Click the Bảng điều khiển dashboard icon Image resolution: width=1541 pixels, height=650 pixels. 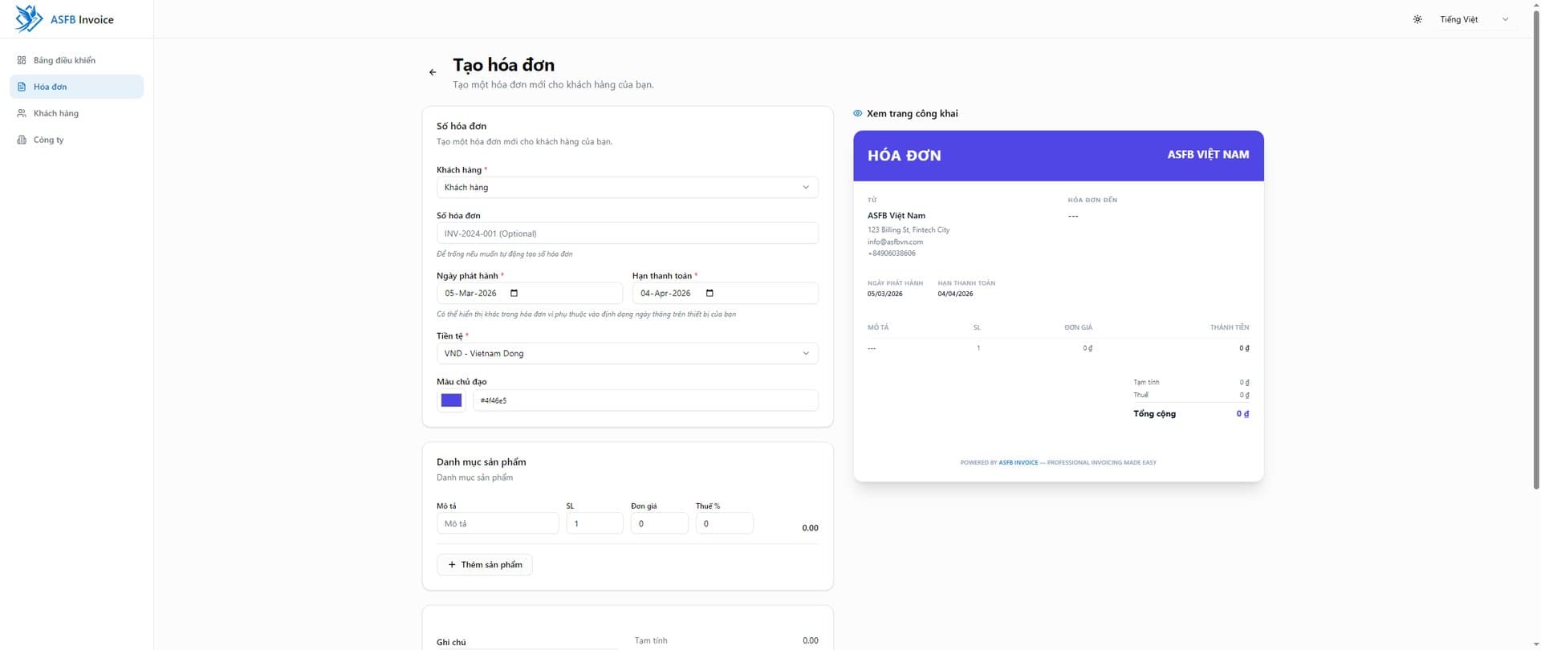(x=22, y=60)
